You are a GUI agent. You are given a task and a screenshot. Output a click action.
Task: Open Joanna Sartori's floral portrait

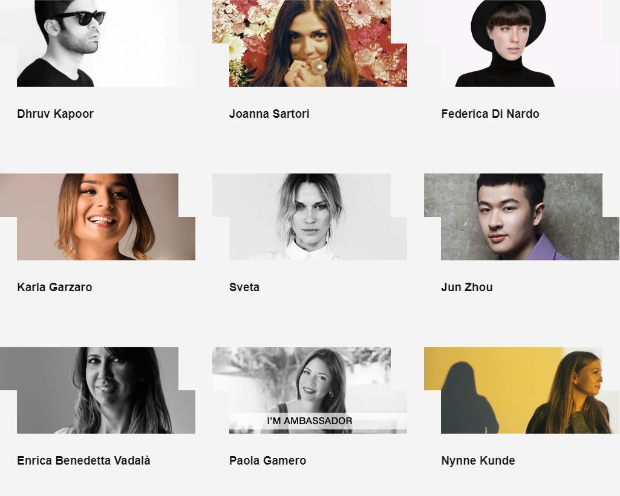(x=310, y=43)
